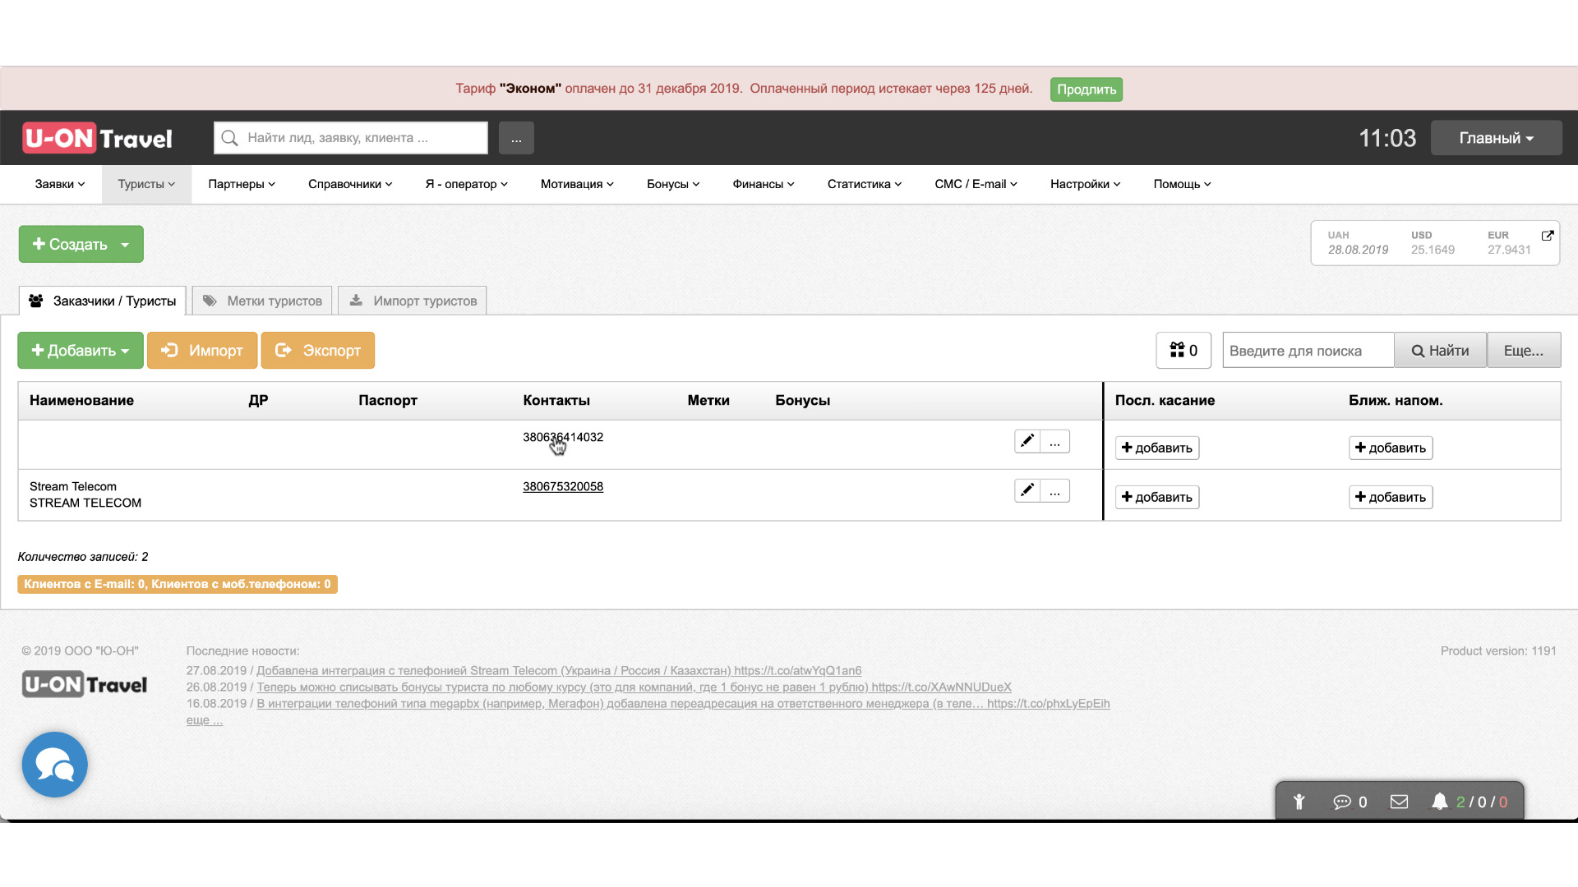Switch to Метки туристов tab
This screenshot has height=887, width=1578.
[263, 301]
